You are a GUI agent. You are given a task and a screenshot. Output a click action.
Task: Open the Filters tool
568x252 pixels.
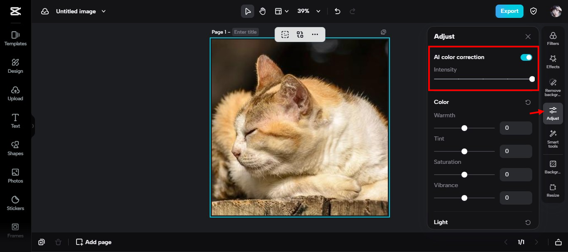553,39
